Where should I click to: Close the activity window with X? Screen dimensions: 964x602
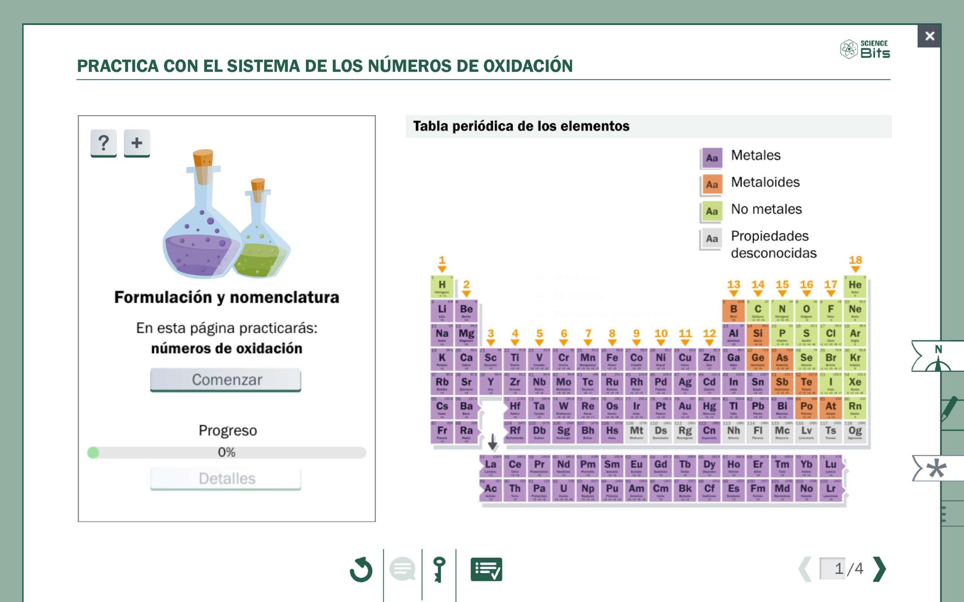pos(929,36)
